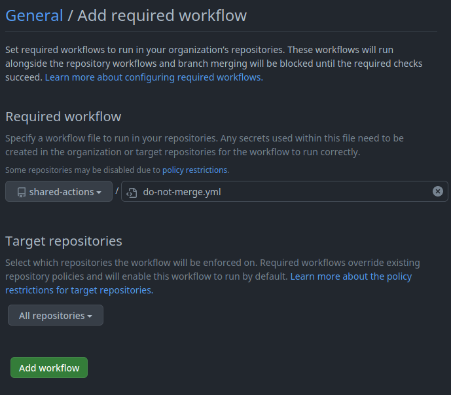The height and width of the screenshot is (395, 451).
Task: Expand the All repositories dropdown
Action: coord(56,315)
